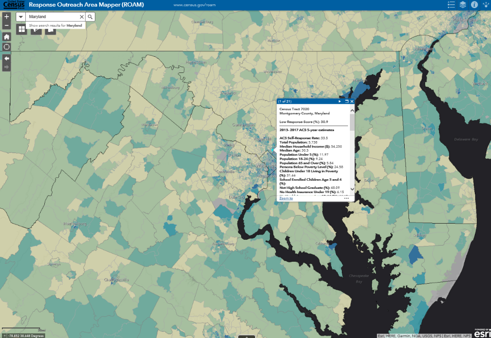Return map to home extent

point(7,37)
